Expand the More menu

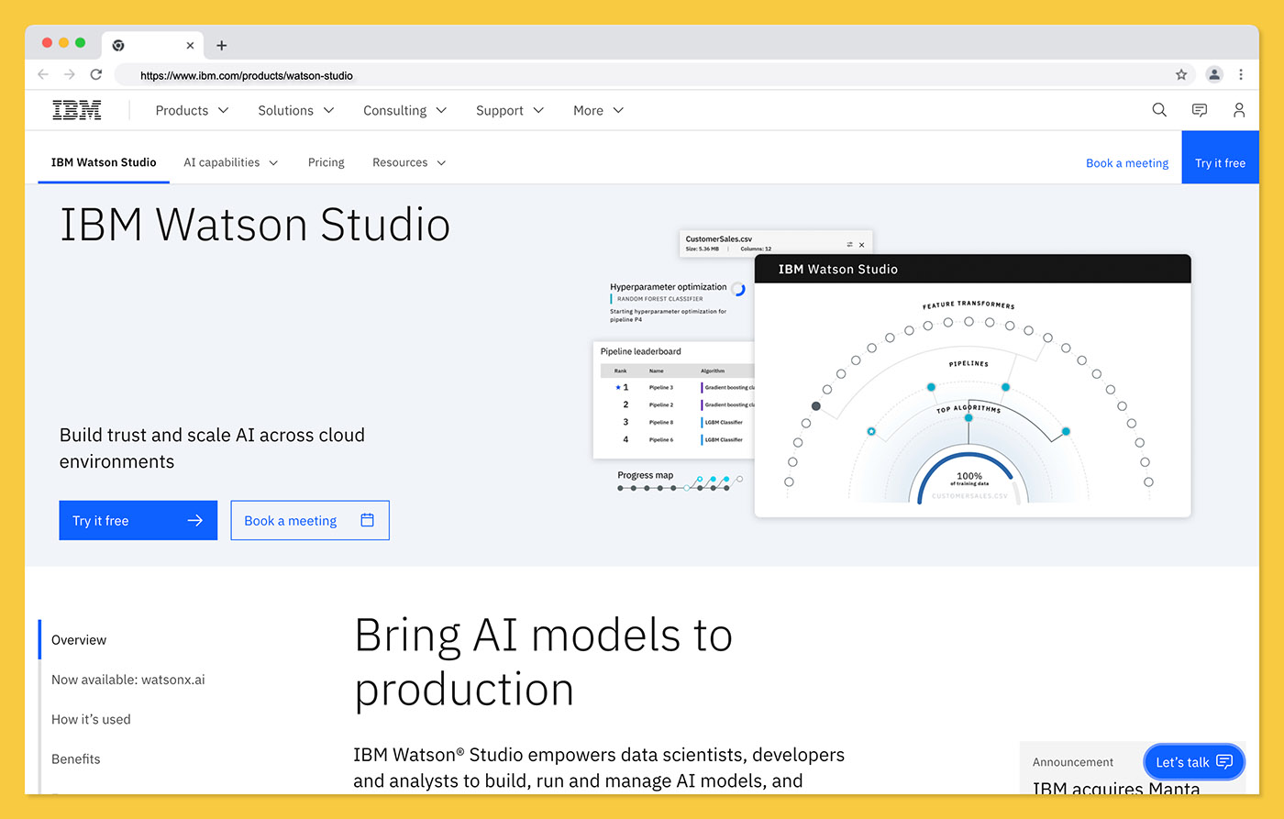(598, 110)
